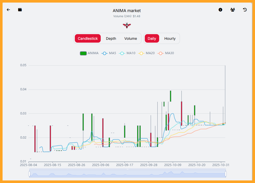Viewport: 255px width, 183px height.
Task: Click the users group icon
Action: (232, 10)
